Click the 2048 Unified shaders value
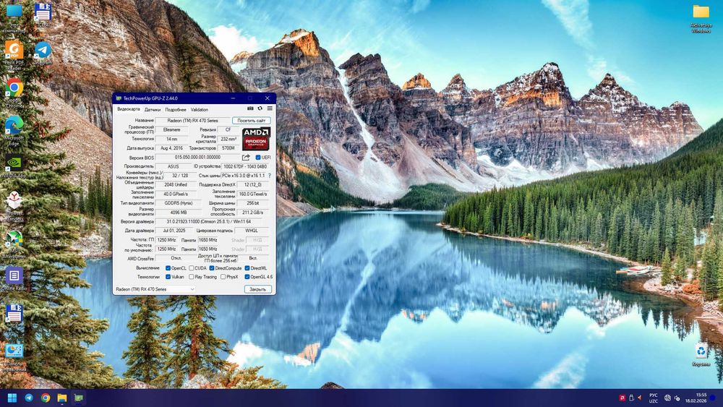The image size is (723, 407). pyautogui.click(x=176, y=184)
